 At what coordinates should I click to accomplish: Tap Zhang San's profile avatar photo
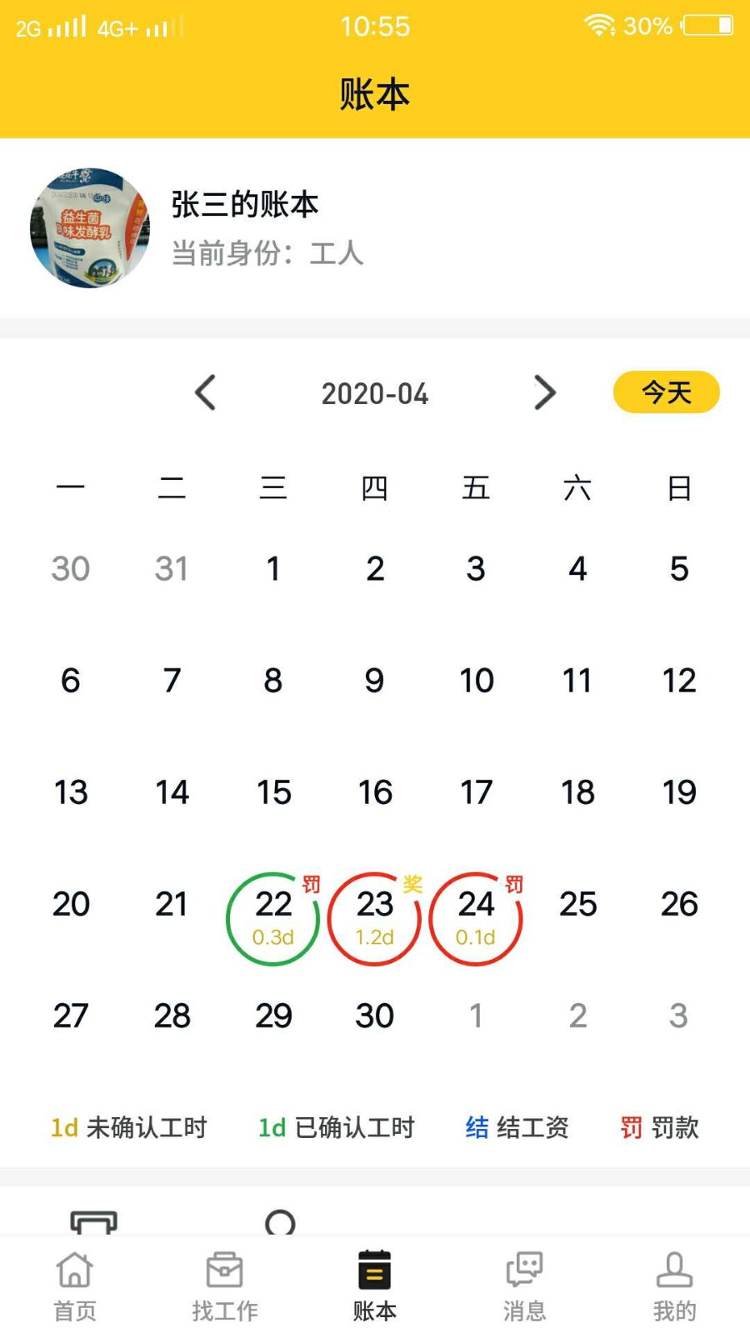coord(90,228)
